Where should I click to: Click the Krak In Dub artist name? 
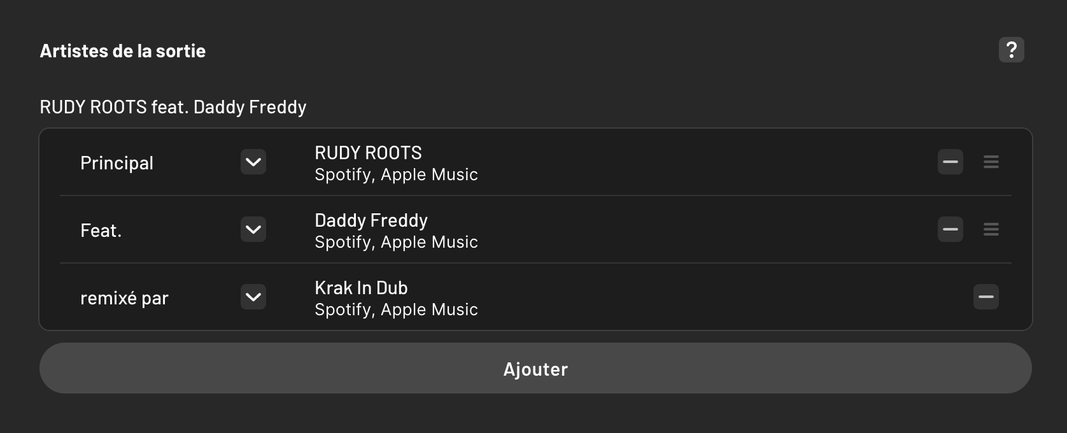click(361, 288)
